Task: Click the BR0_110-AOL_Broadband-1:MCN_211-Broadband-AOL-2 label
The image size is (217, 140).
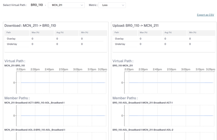Action: click(x=143, y=130)
